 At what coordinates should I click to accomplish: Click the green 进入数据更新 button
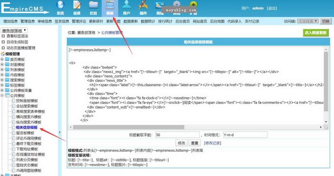point(315,33)
